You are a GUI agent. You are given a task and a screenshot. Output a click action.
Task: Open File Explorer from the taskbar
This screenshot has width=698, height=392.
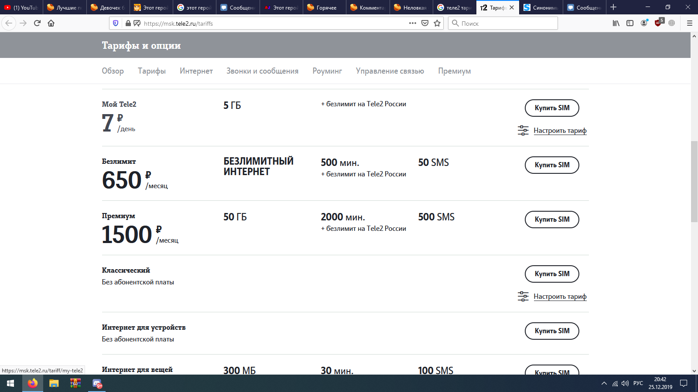[54, 383]
